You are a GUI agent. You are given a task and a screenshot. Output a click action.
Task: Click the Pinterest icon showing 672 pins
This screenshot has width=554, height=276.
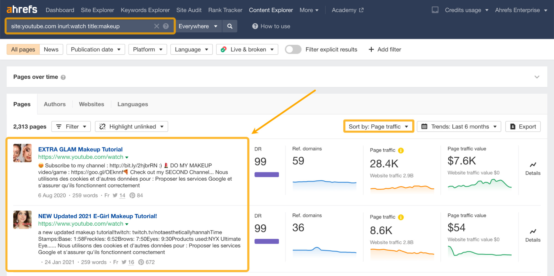click(x=141, y=262)
